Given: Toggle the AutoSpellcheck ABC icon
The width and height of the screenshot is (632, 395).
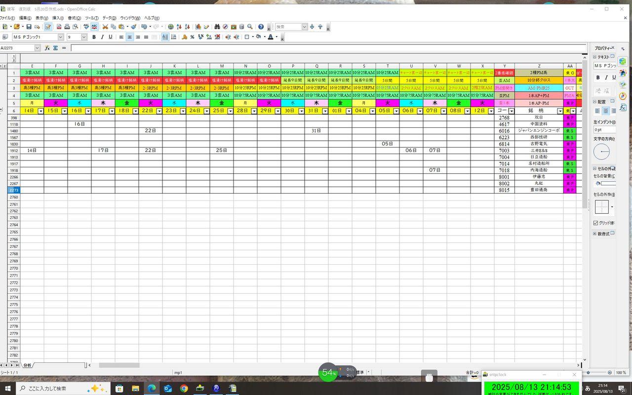Looking at the screenshot, I should 94,27.
